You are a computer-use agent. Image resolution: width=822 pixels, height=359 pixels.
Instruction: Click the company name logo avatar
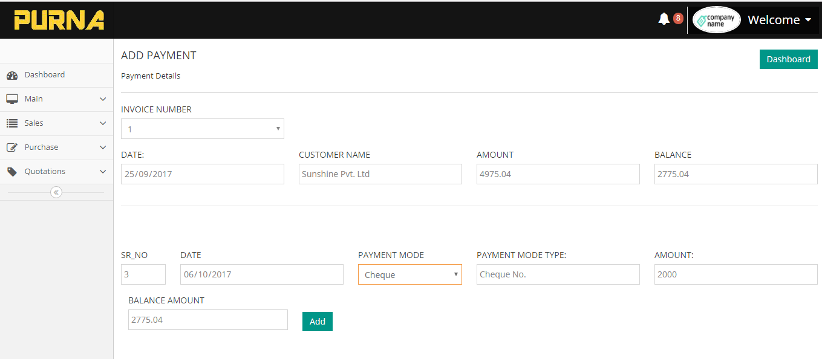[716, 20]
